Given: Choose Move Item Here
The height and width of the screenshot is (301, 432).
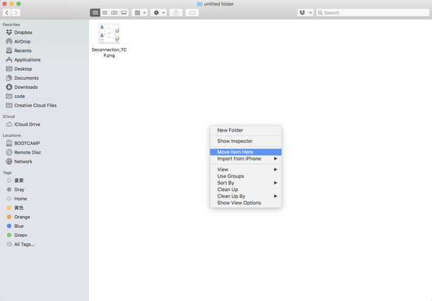Looking at the screenshot, I should 246,152.
